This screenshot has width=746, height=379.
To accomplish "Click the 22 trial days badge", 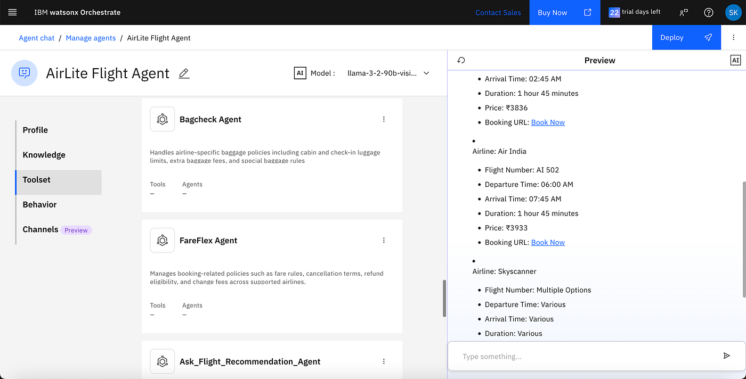I will (x=614, y=12).
